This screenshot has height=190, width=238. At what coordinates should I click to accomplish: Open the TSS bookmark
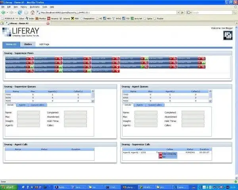point(126,19)
